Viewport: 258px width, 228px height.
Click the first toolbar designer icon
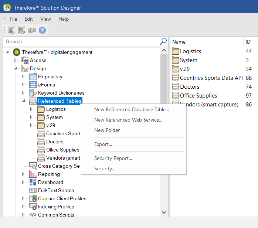click(11, 30)
